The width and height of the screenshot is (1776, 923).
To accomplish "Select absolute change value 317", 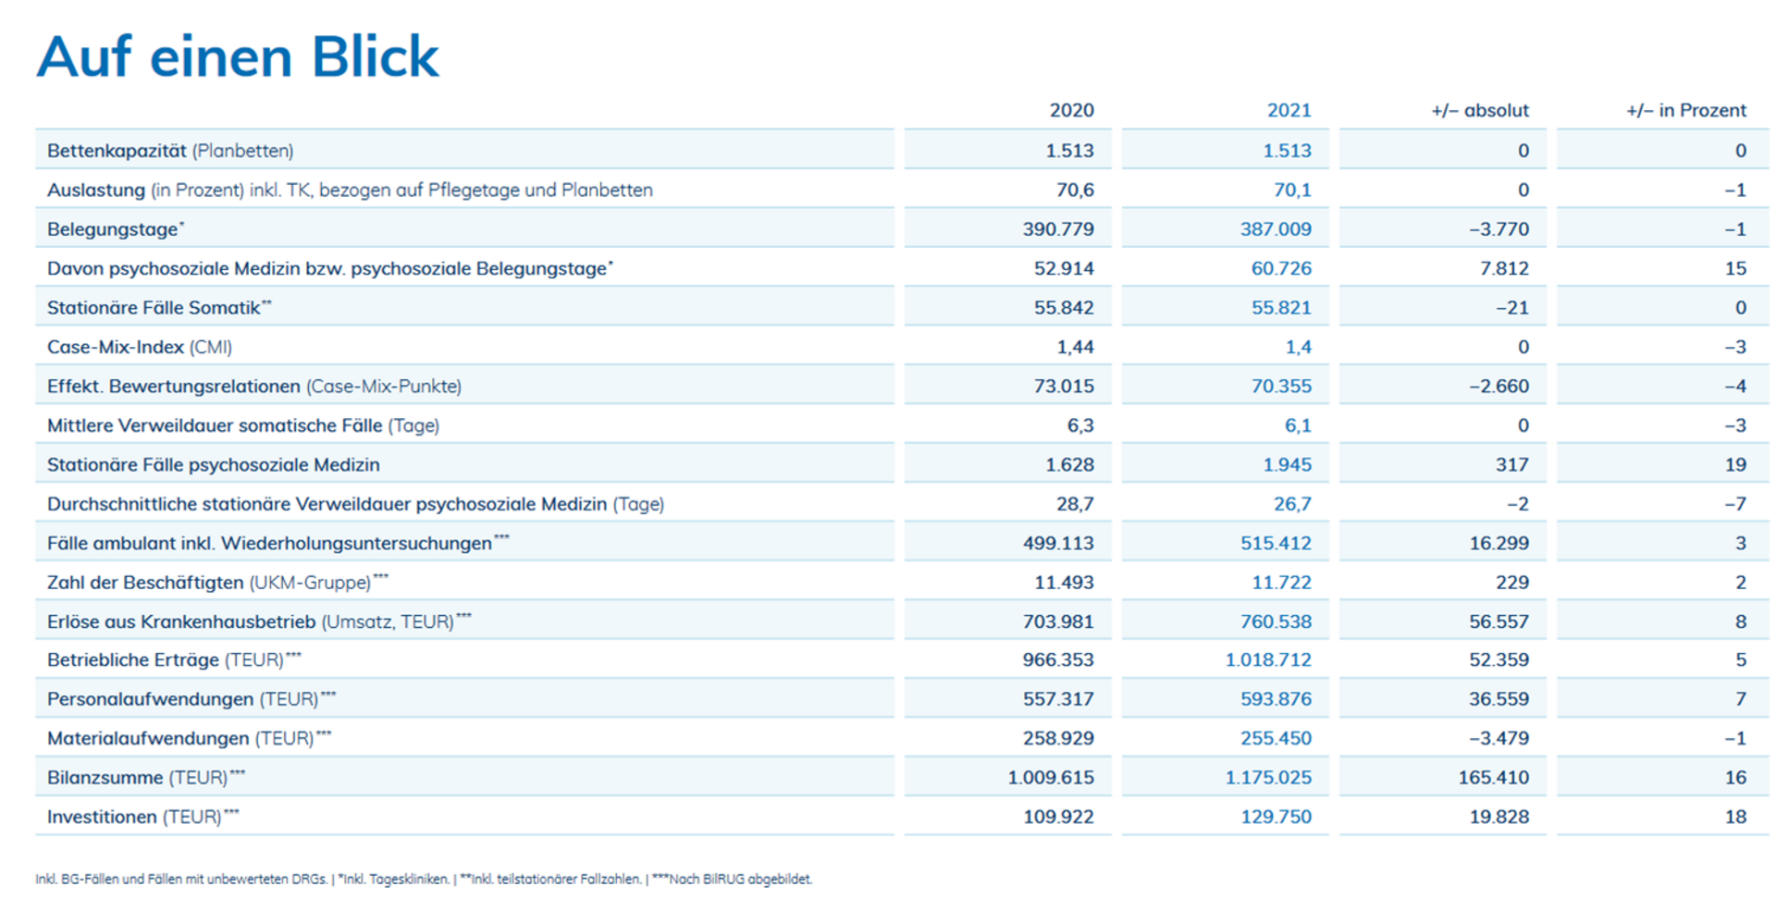I will click(x=1512, y=465).
